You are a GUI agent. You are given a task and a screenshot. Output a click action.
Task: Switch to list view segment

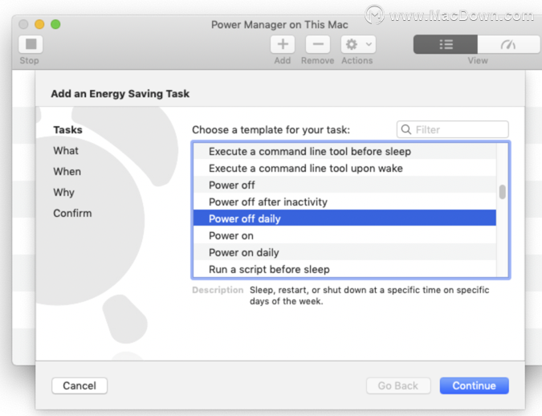click(x=446, y=44)
